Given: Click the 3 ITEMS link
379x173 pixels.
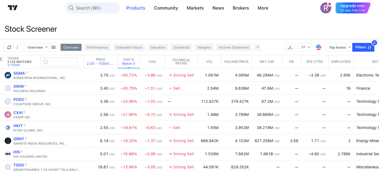Looking at the screenshot, I should pyautogui.click(x=14, y=65).
